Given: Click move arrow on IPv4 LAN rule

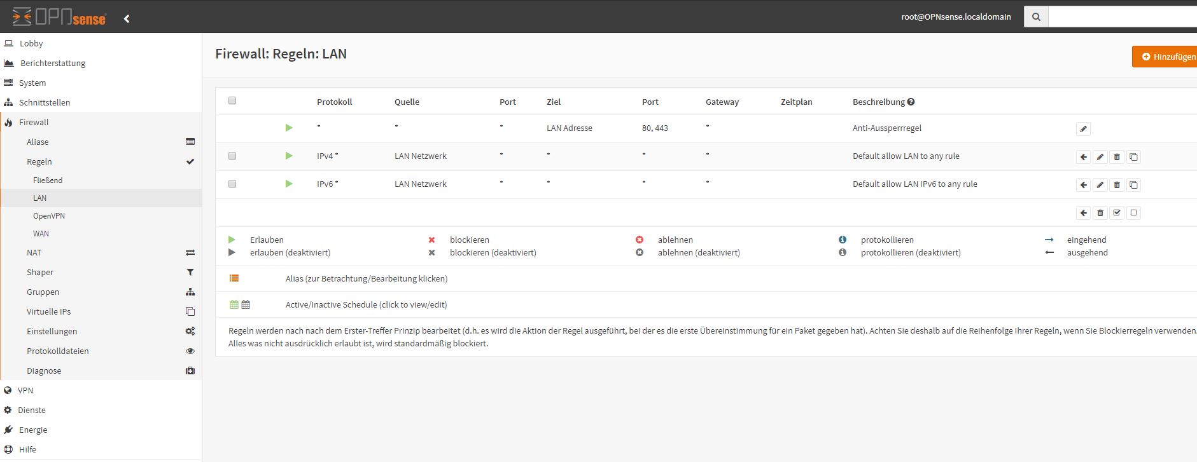Looking at the screenshot, I should tap(1083, 157).
